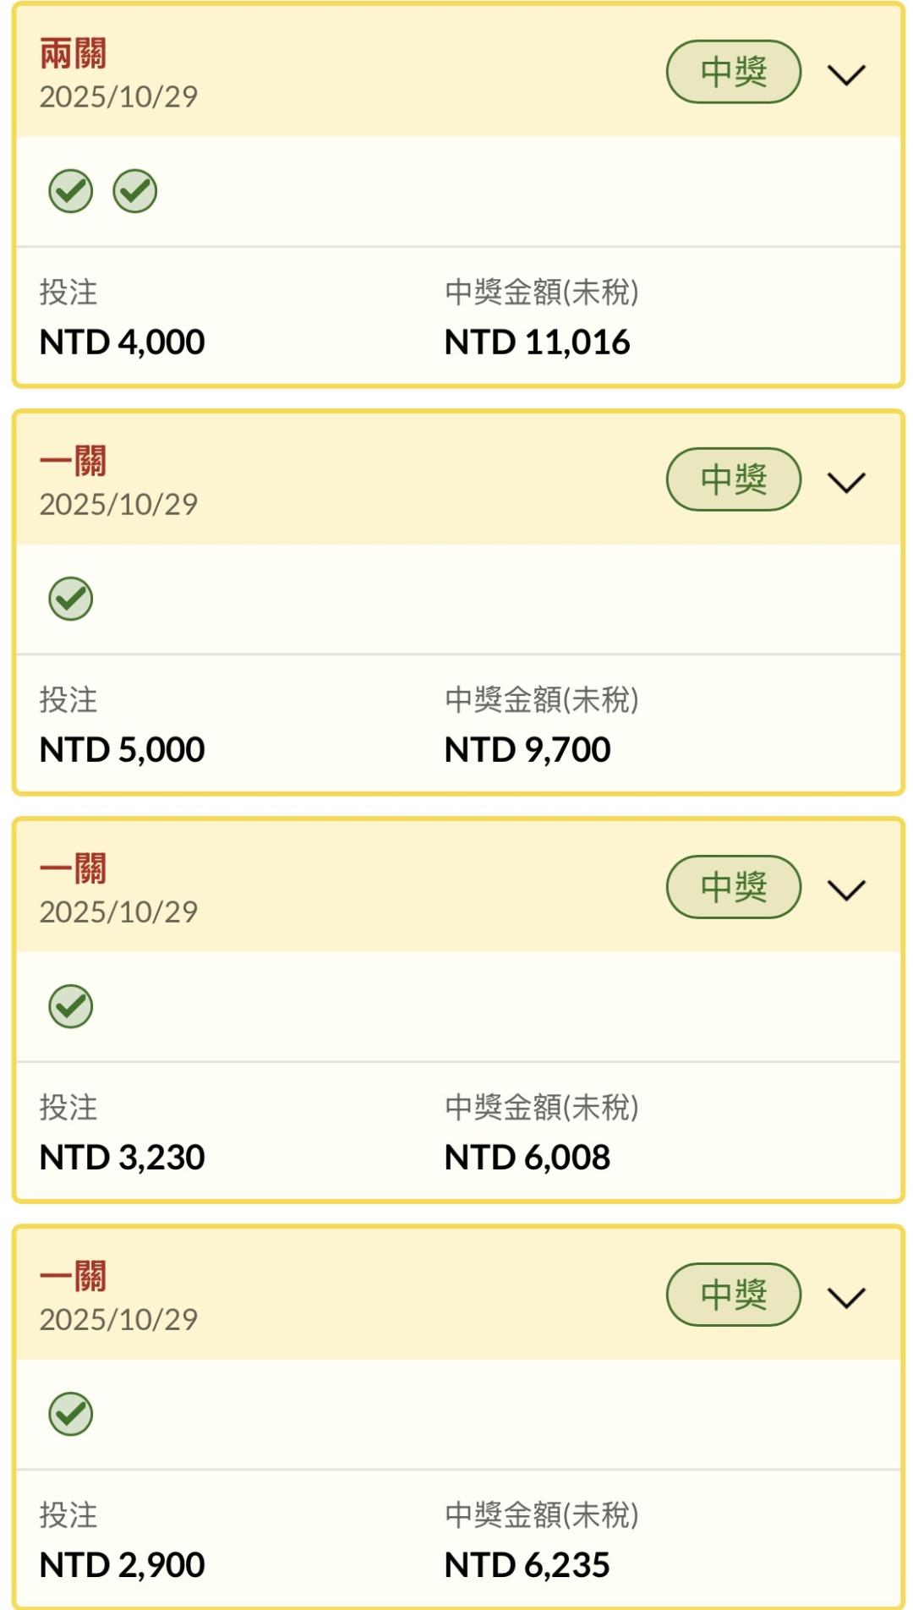Click first green checkmark in 兩關 NTD 4,000 card

pyautogui.click(x=70, y=191)
